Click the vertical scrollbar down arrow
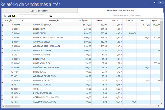This screenshot has height=110, width=165. (x=162, y=103)
